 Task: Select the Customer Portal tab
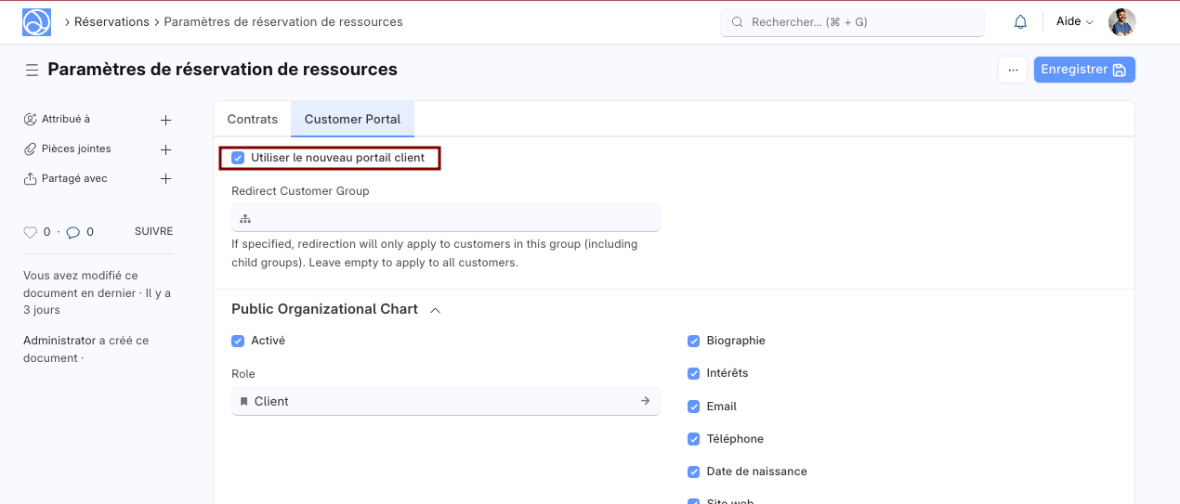tap(352, 119)
